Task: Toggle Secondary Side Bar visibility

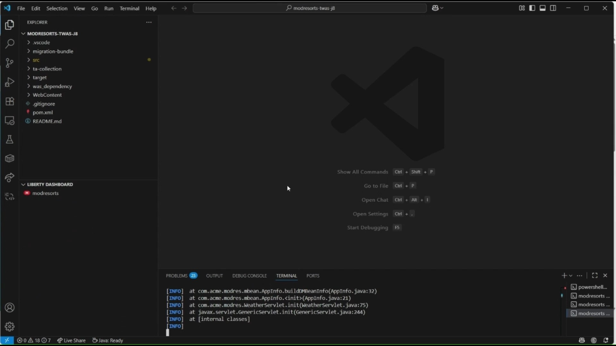Action: (553, 8)
